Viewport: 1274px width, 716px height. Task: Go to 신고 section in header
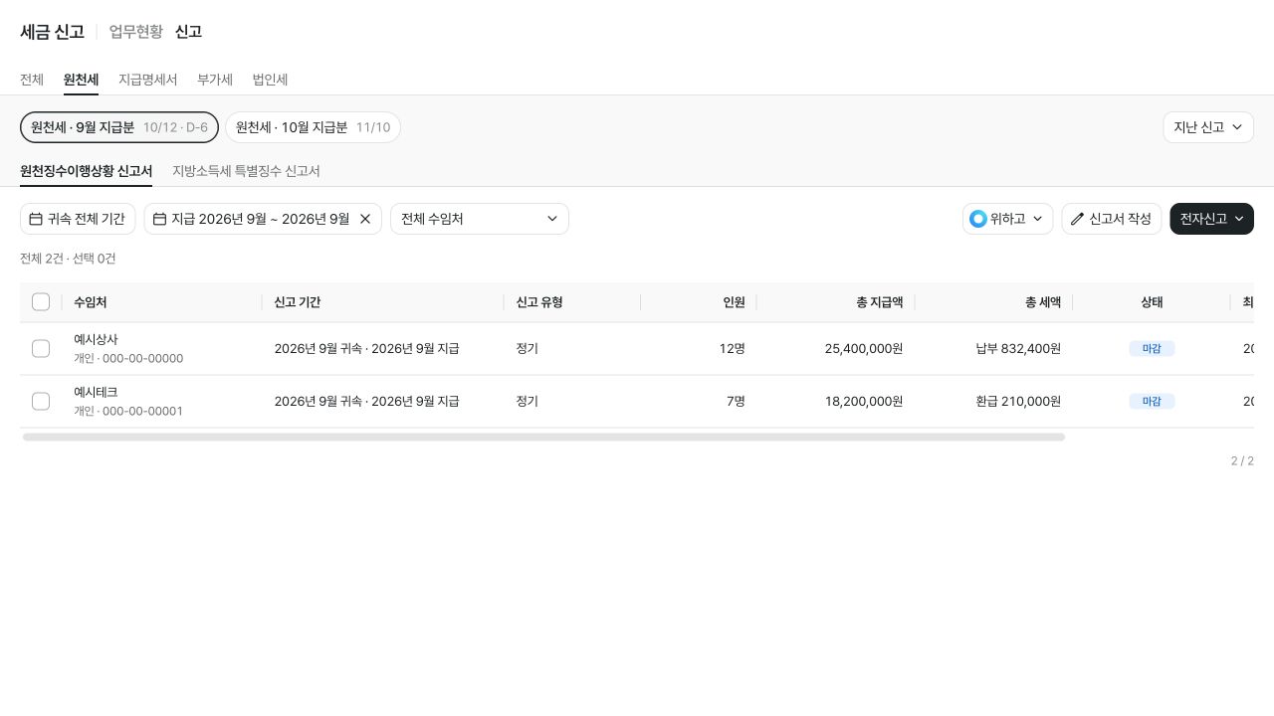(x=188, y=32)
